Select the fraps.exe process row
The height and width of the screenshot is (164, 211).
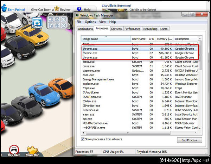pos(140,88)
